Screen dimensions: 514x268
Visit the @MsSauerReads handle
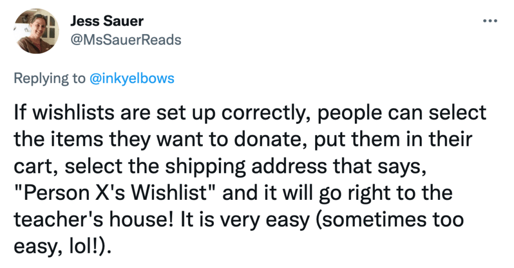pyautogui.click(x=126, y=40)
